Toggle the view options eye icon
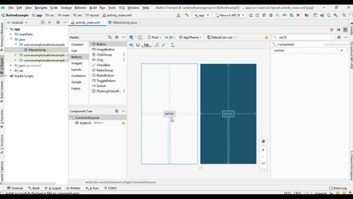This screenshot has width=353, height=199. pos(131,45)
